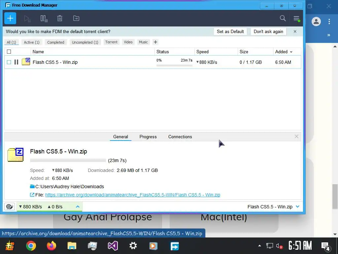Click large zip icon in details panel

click(16, 155)
